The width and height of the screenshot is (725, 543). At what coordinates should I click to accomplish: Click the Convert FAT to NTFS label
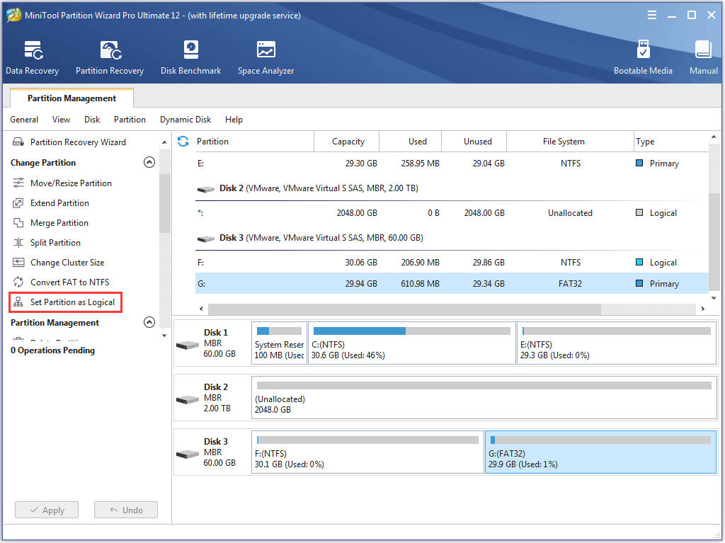pos(70,282)
